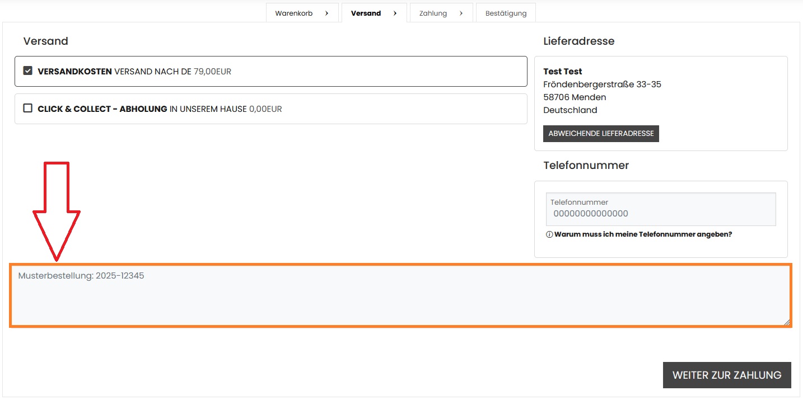Viewport: 803px width, 400px height.
Task: Open 'Warum muss ich meine Telefonnummer angeben?' link
Action: (x=643, y=234)
